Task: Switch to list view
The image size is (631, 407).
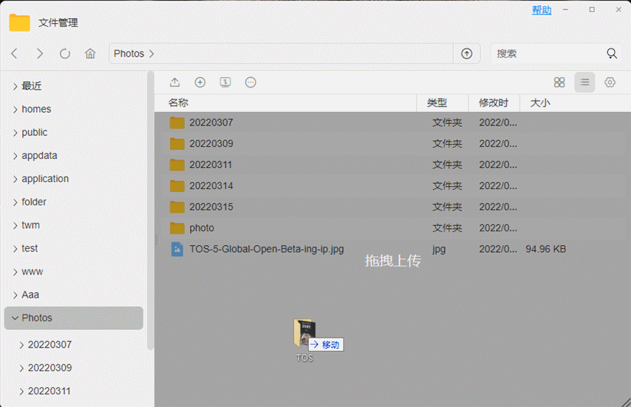Action: pos(585,83)
